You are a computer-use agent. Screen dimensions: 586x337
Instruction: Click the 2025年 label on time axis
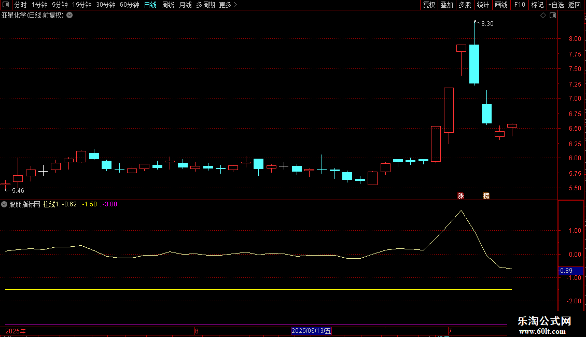[16, 331]
